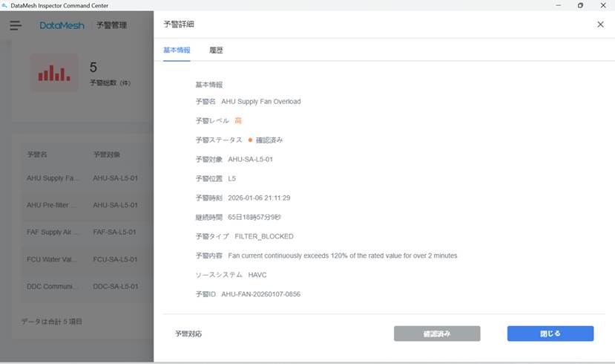This screenshot has width=615, height=364.
Task: Click the DataMesh logo
Action: tap(62, 25)
